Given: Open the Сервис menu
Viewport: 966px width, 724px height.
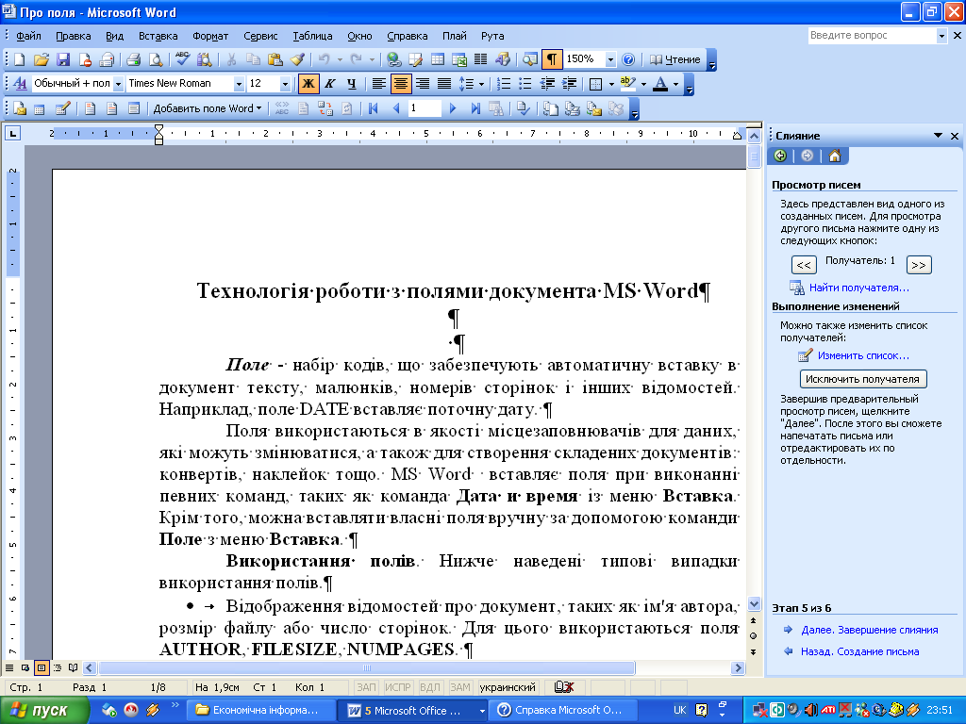Looking at the screenshot, I should click(x=260, y=36).
